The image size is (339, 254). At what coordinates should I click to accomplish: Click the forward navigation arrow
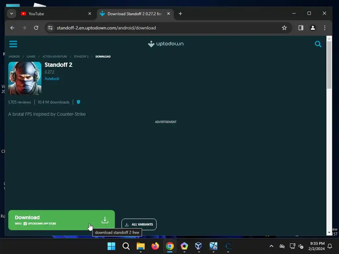pyautogui.click(x=24, y=28)
